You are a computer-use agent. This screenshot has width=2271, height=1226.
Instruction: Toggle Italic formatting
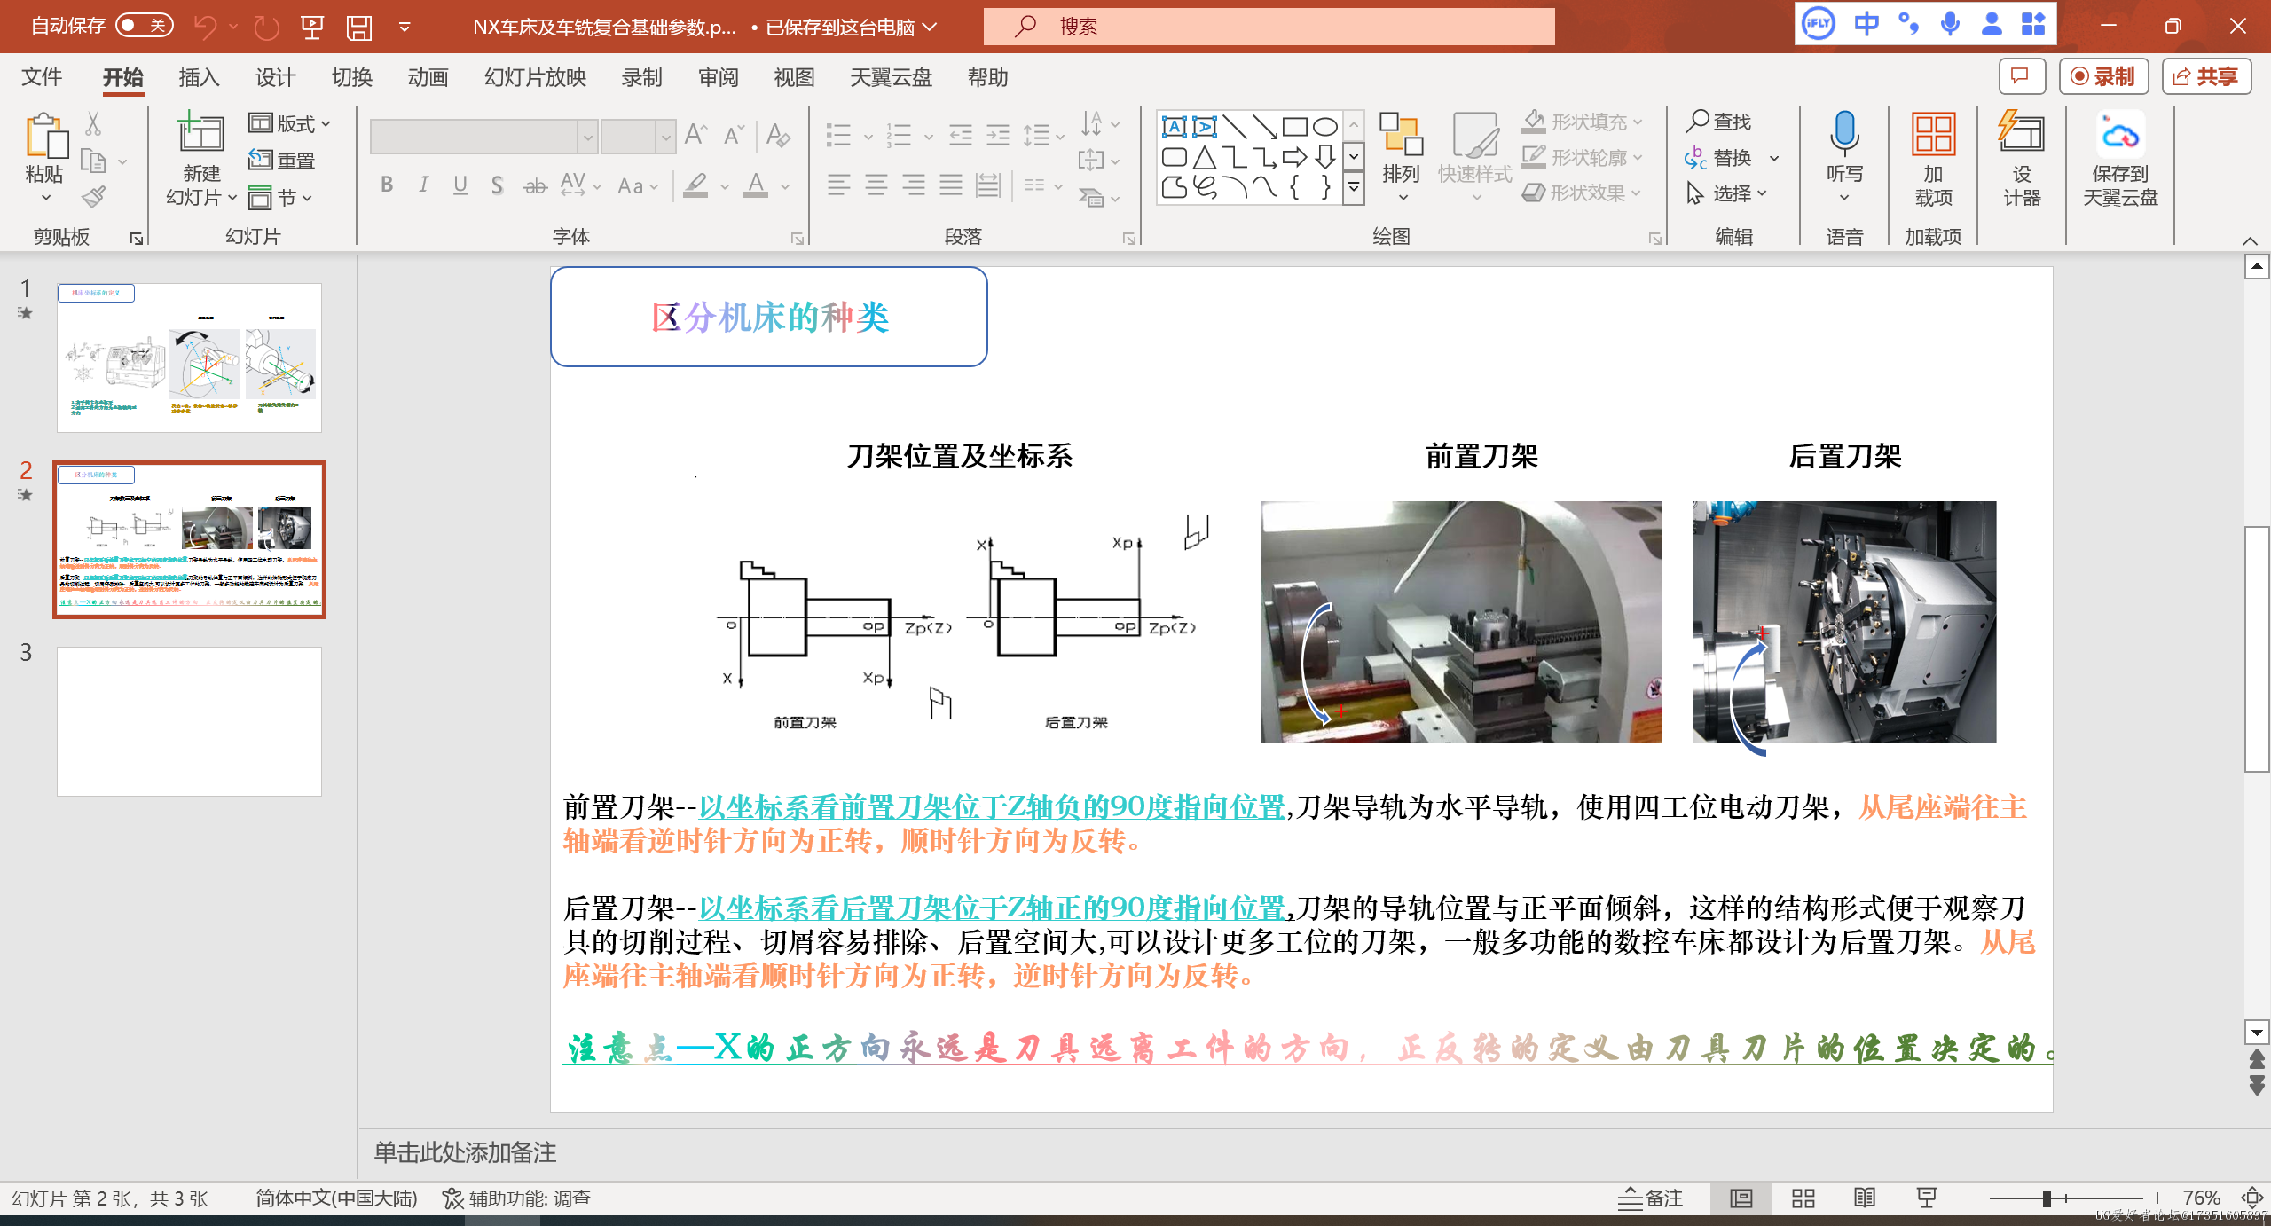click(424, 185)
